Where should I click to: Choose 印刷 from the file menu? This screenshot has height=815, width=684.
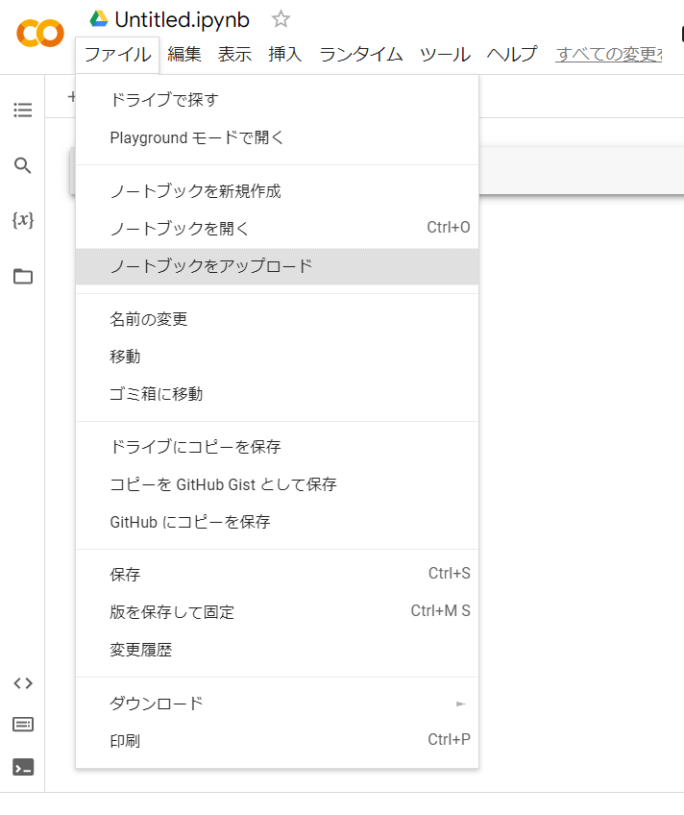click(x=125, y=741)
